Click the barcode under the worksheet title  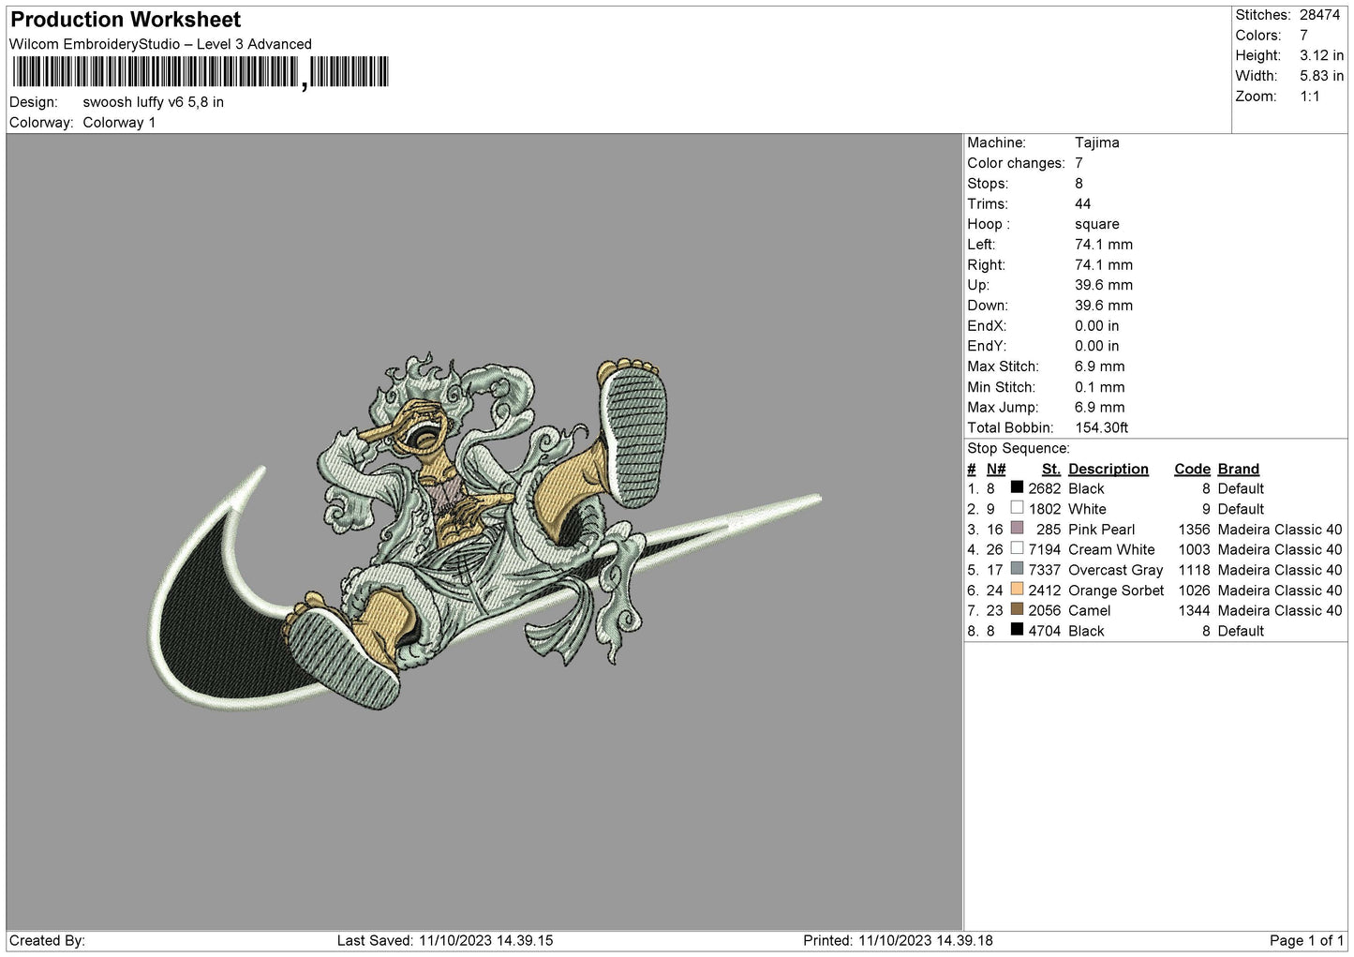pos(201,72)
